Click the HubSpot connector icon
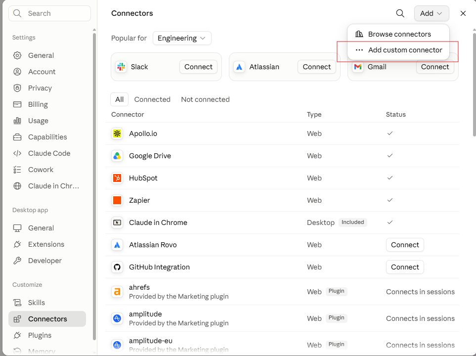The height and width of the screenshot is (356, 476). coord(117,178)
